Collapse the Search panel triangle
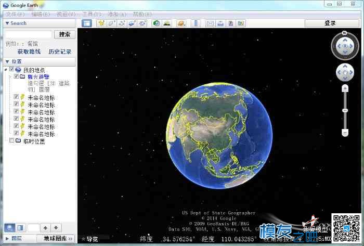This screenshot has width=364, height=246. click(7, 23)
